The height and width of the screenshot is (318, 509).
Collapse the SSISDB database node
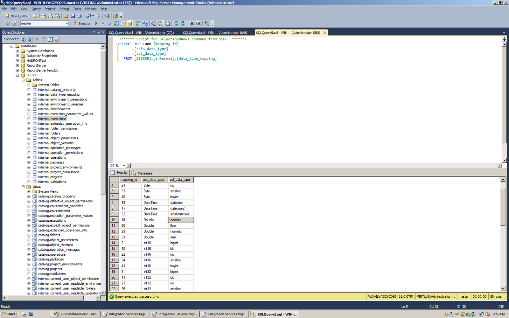17,75
